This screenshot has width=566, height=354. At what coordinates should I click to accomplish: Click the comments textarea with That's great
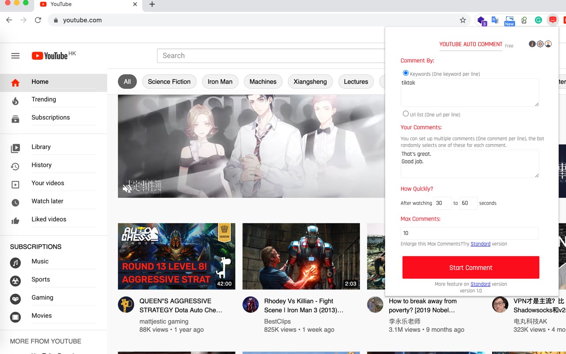pyautogui.click(x=470, y=164)
